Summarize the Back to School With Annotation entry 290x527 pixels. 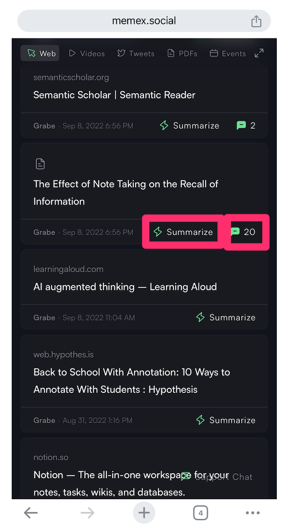(226, 420)
